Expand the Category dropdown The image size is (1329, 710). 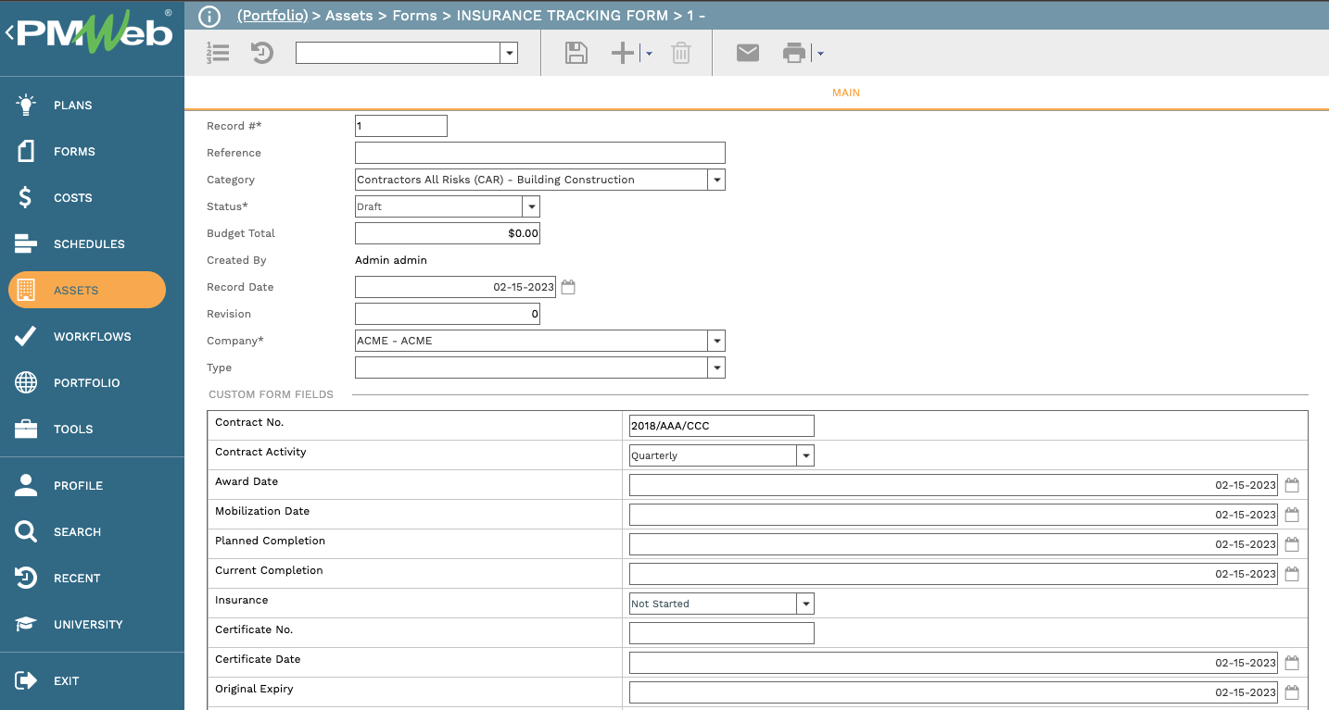pyautogui.click(x=715, y=180)
